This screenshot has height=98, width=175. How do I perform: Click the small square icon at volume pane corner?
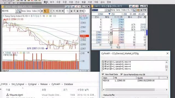pyautogui.click(x=88, y=53)
